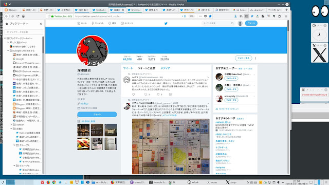Click the blue Tweet button in header

(x=251, y=23)
